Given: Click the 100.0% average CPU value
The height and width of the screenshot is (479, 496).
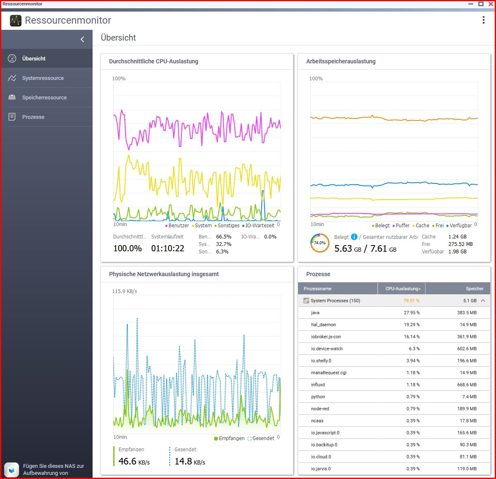Looking at the screenshot, I should [128, 248].
